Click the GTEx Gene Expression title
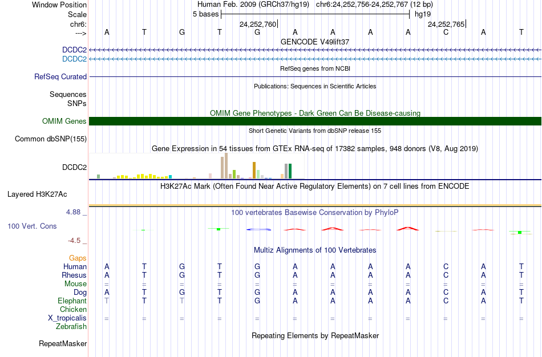 (x=315, y=149)
